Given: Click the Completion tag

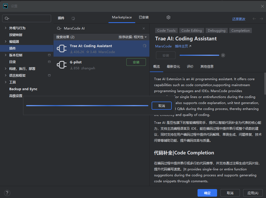Looking at the screenshot, I should pos(240,31).
